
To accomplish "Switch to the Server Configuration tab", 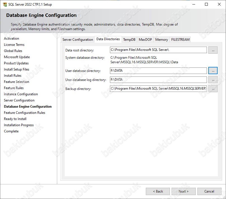I will [x=78, y=39].
